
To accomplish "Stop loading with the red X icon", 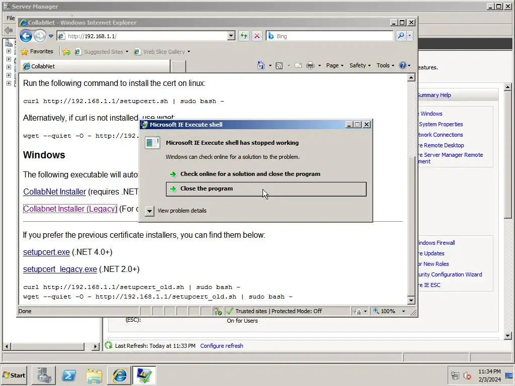I will pos(257,36).
